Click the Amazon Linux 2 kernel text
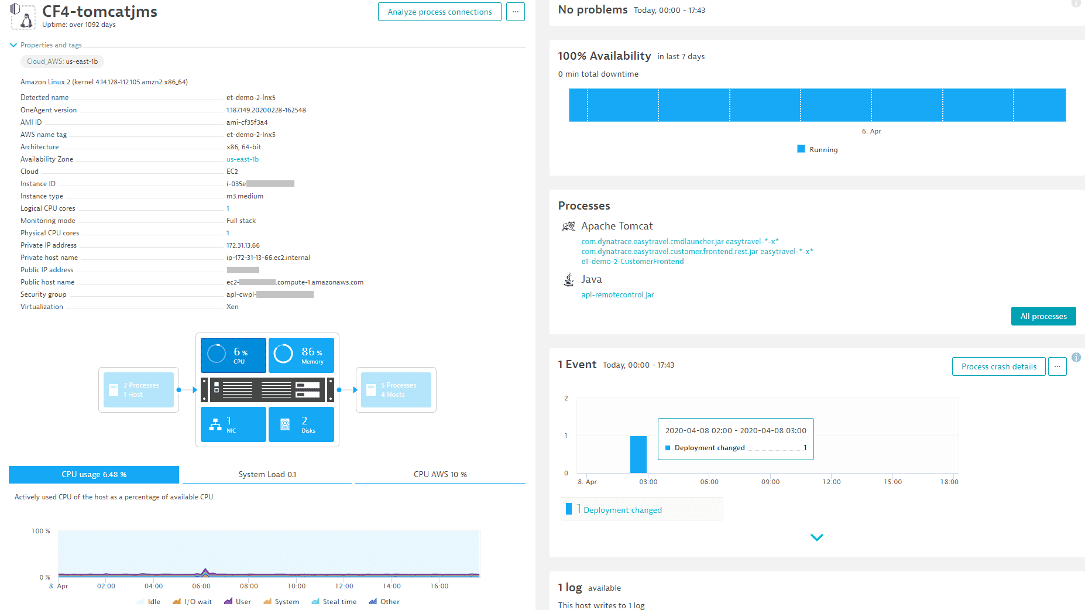Viewport: 1085px width, 610px height. click(x=104, y=82)
